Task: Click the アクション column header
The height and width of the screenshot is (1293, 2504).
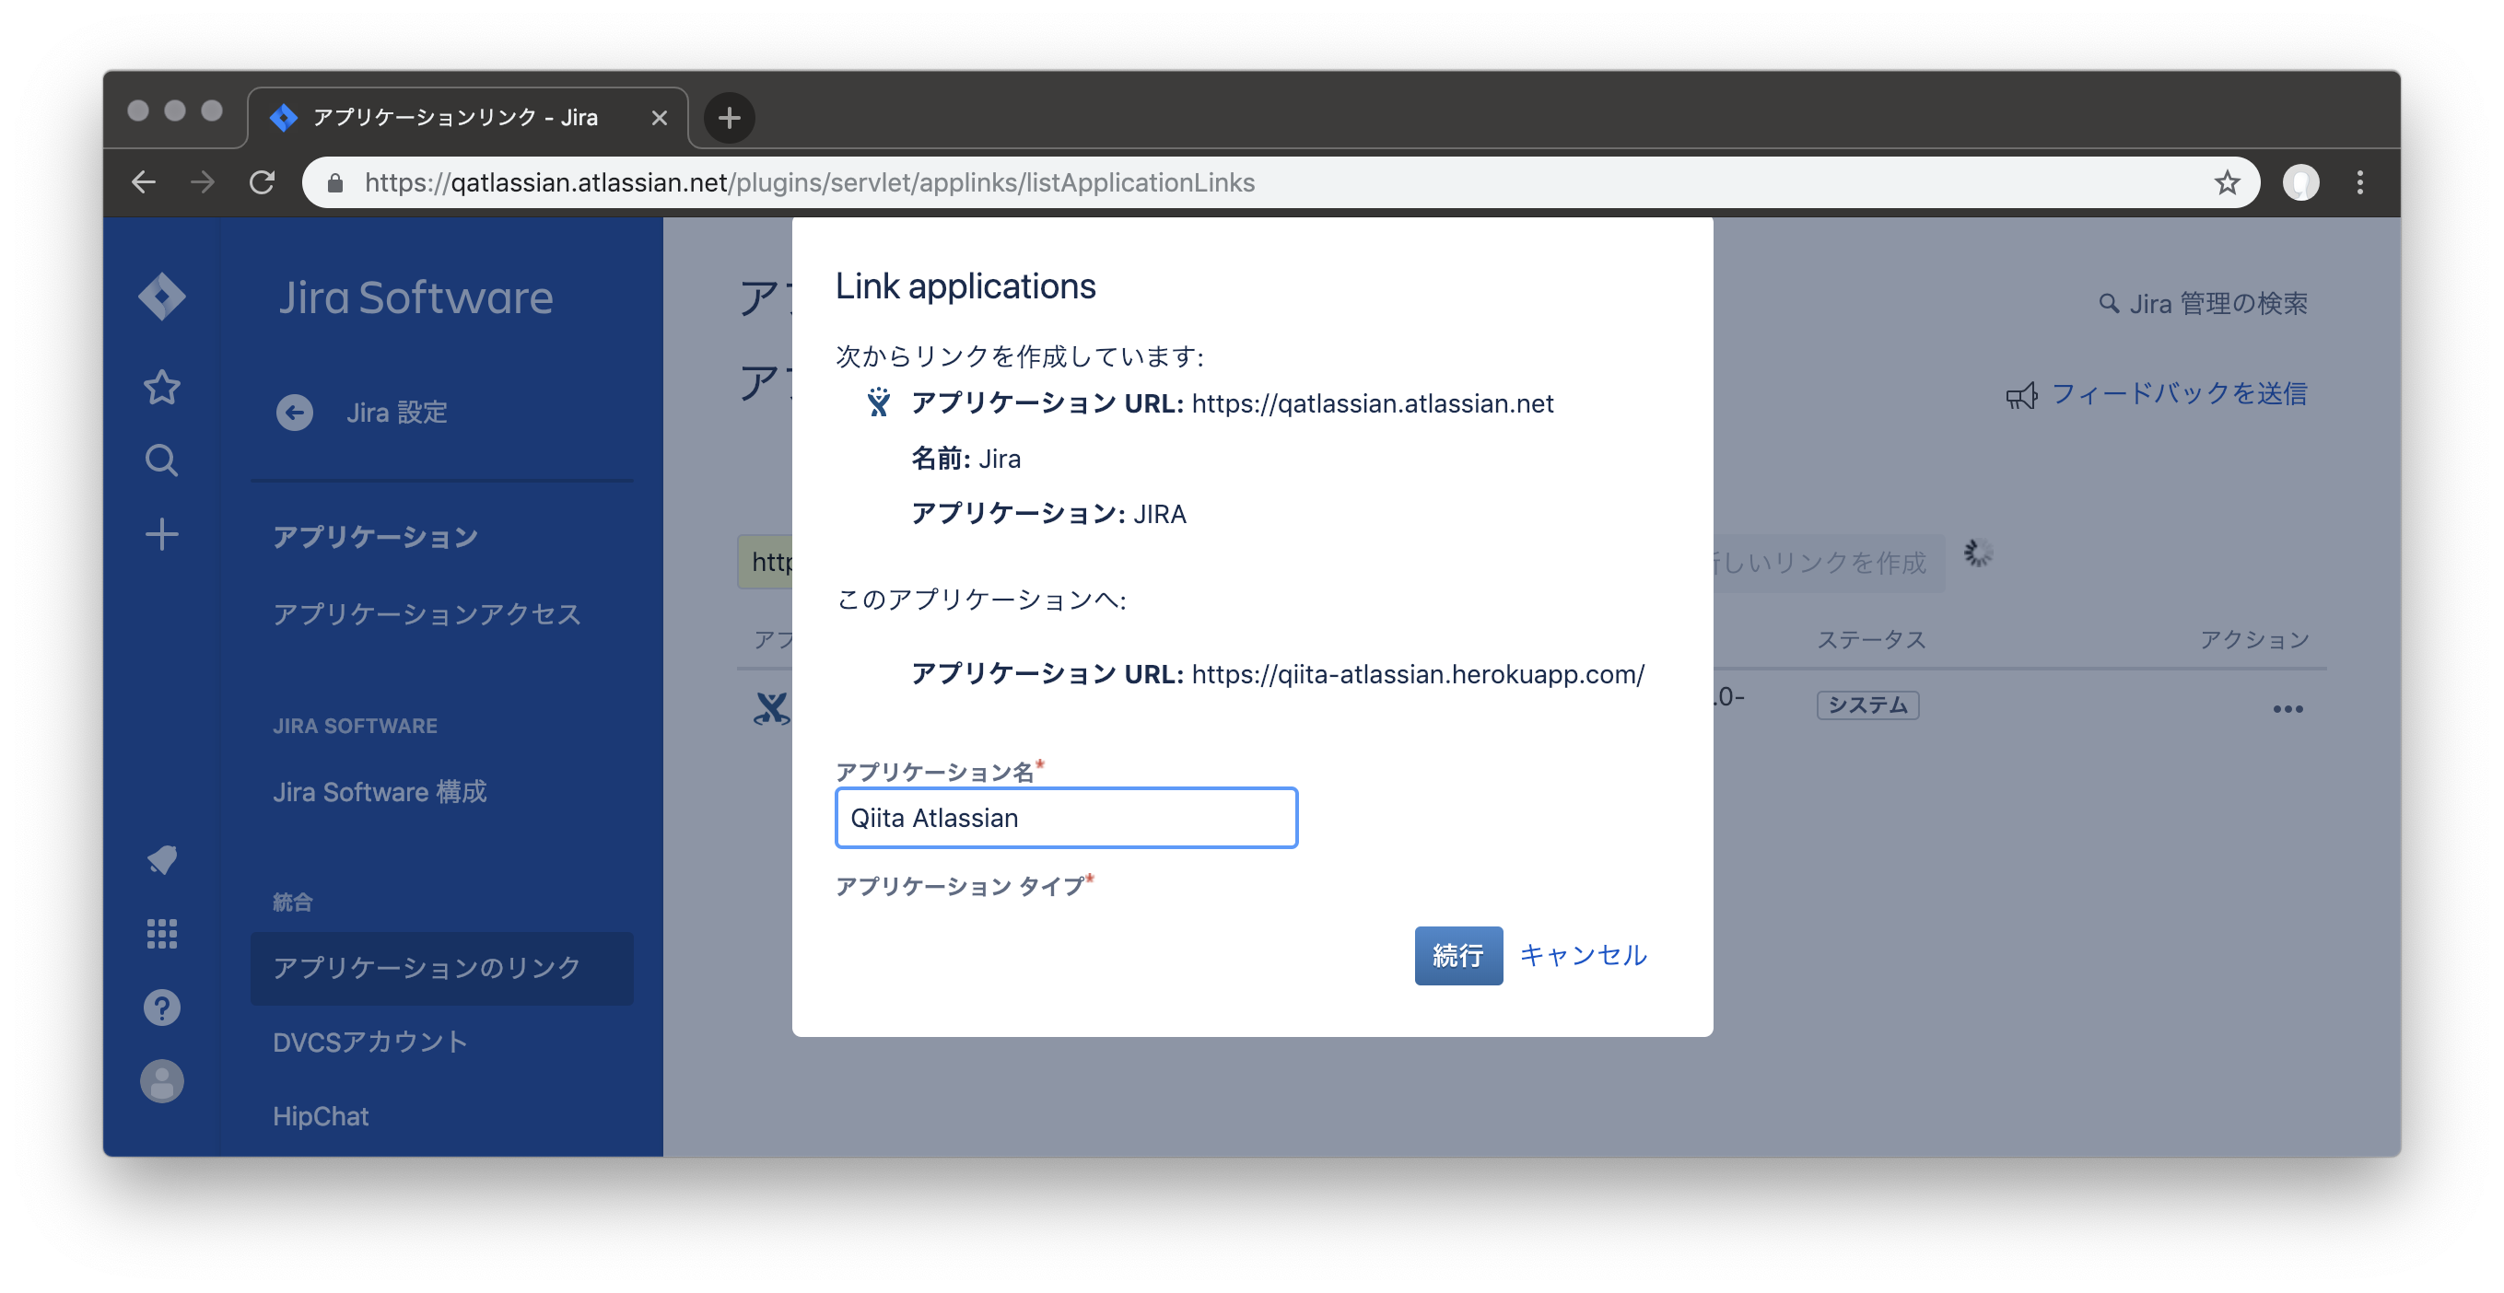Action: point(2253,638)
